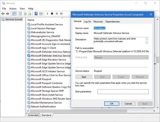
Task: Select Malwarebytes Service in the list
Action: [42, 32]
